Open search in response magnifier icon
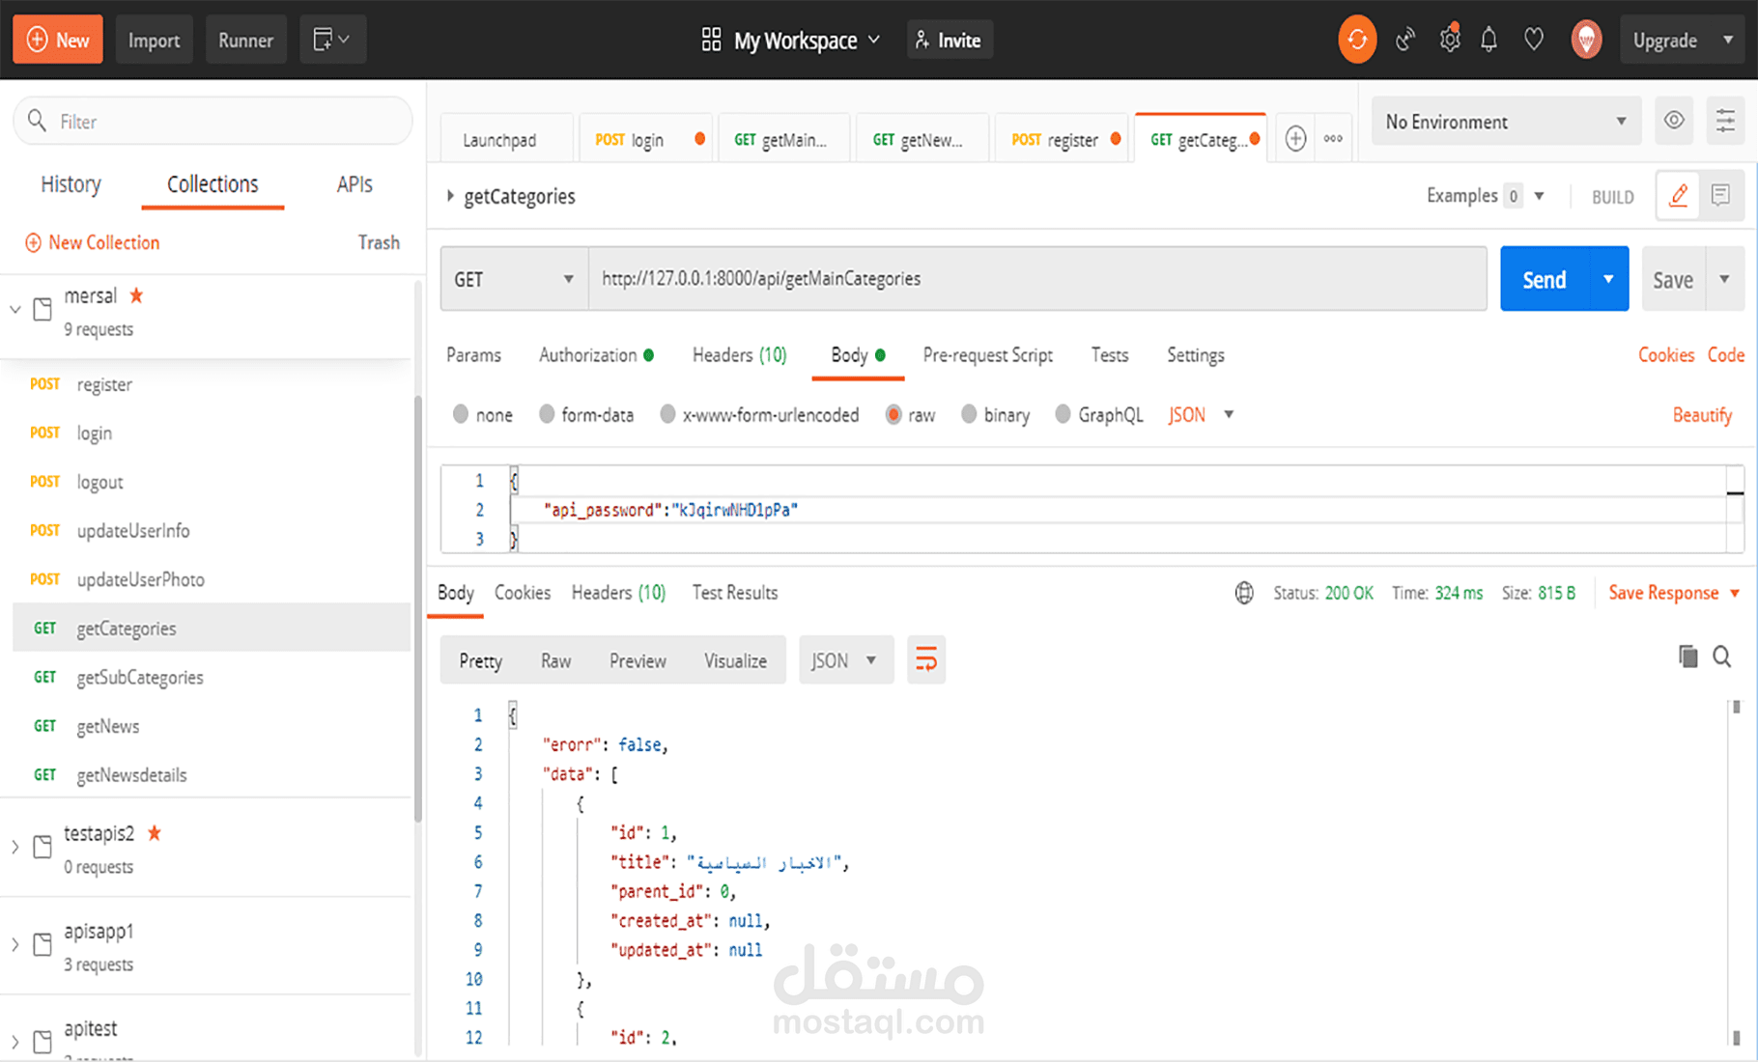This screenshot has height=1062, width=1758. pyautogui.click(x=1721, y=657)
